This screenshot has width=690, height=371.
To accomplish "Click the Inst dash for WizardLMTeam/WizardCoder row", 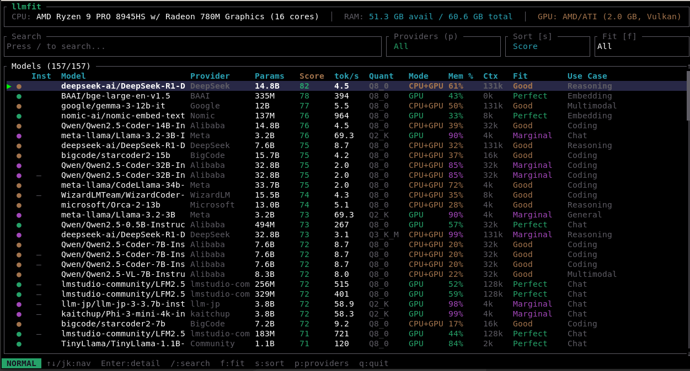I will coord(39,195).
